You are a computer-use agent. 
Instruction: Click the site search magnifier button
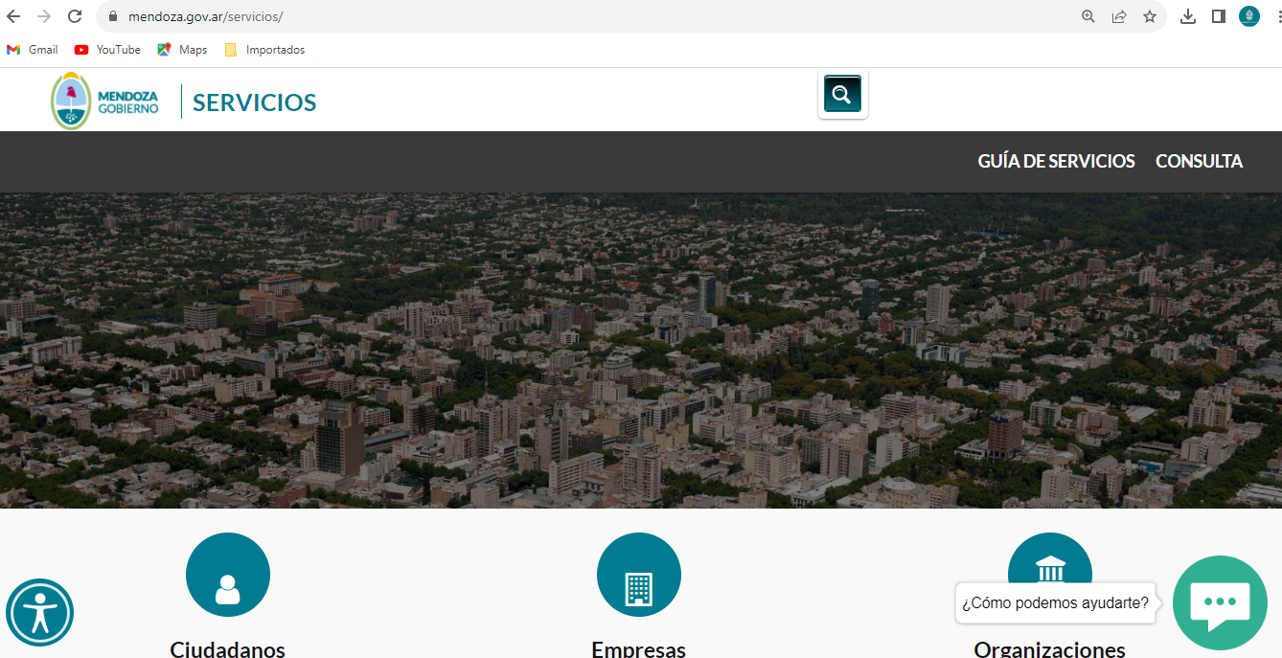click(x=842, y=94)
